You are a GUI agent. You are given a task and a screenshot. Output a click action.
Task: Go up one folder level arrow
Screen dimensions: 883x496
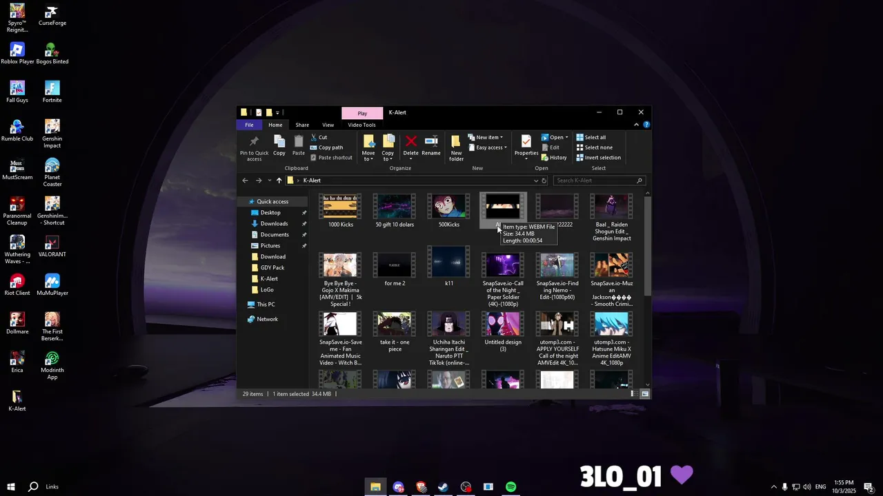279,180
